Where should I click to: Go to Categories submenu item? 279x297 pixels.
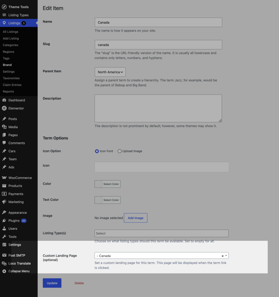[10, 45]
